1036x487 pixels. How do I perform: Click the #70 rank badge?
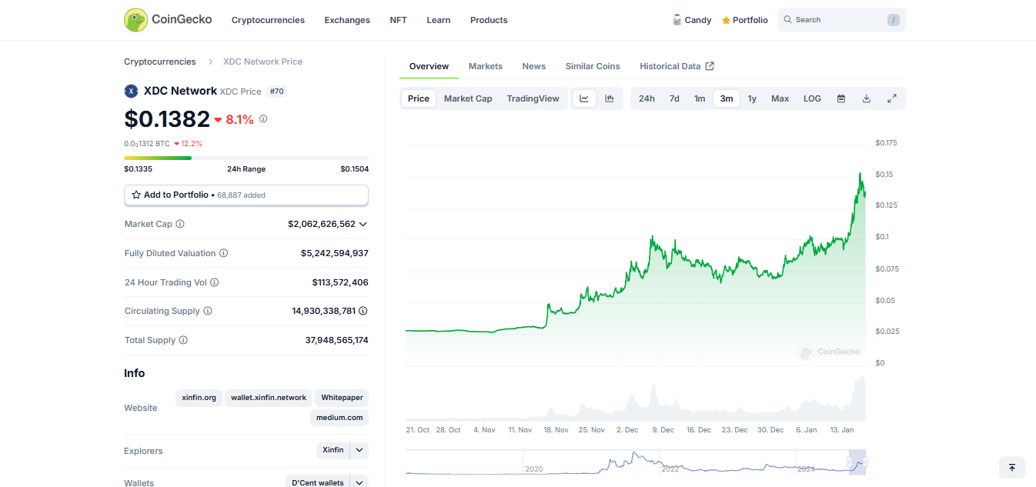[277, 92]
